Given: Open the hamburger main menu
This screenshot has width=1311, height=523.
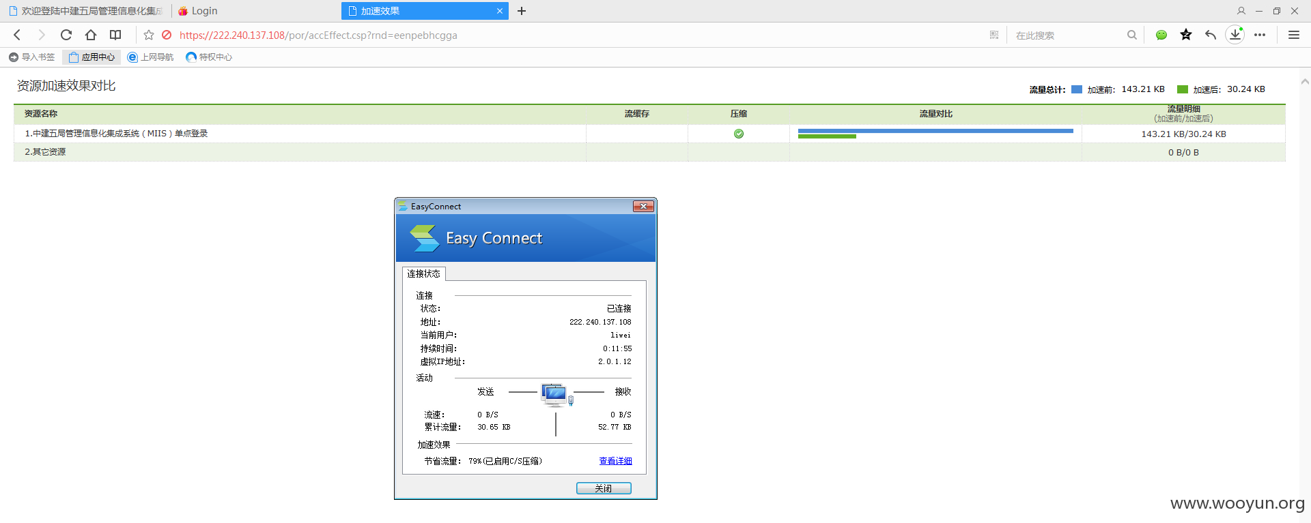Looking at the screenshot, I should tap(1294, 35).
